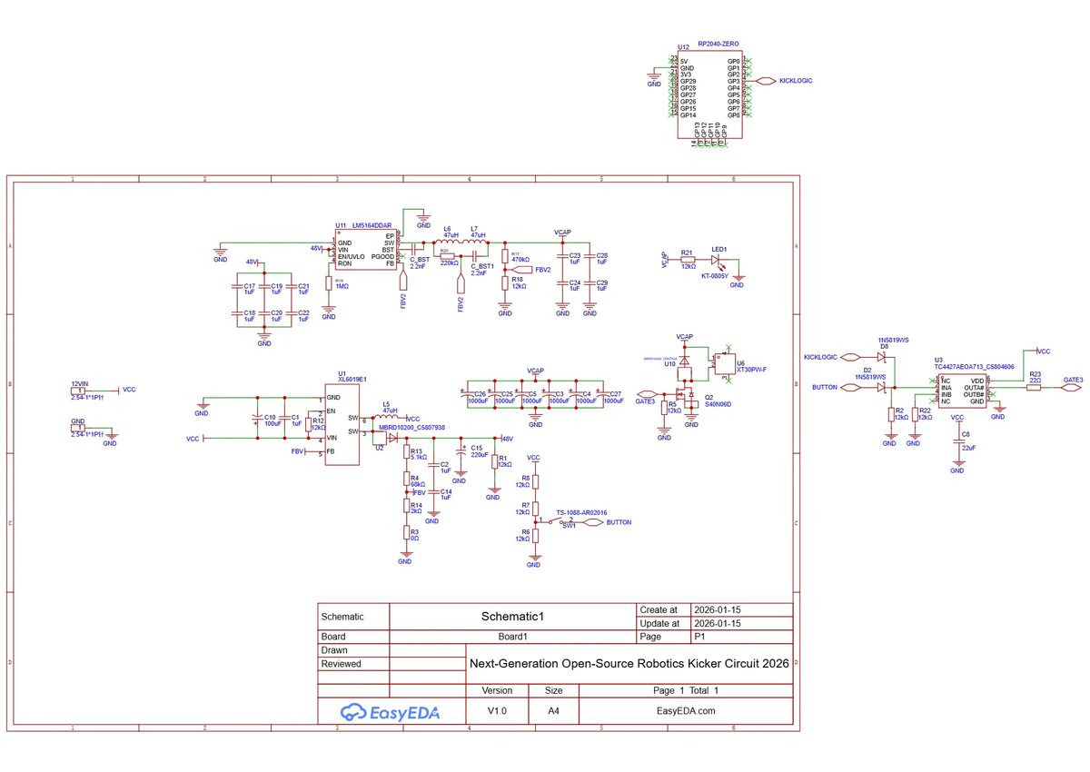This screenshot has height=772, width=1090.
Task: Click the EN/UVLO pin name on U11
Action: click(x=353, y=257)
